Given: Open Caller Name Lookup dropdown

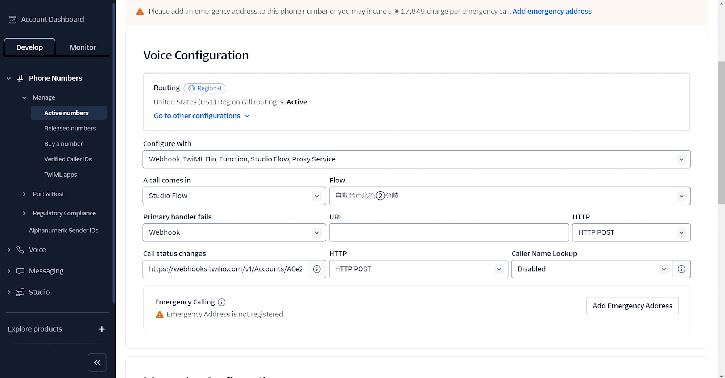Looking at the screenshot, I should tap(592, 269).
